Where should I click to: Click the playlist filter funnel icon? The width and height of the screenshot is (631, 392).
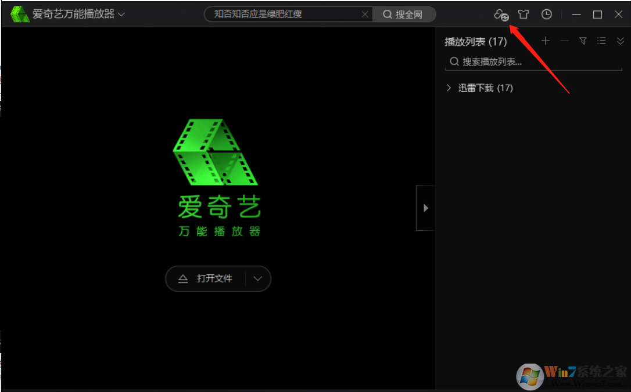(x=583, y=41)
